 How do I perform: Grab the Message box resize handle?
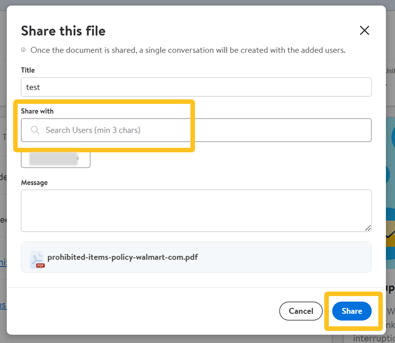tap(368, 227)
